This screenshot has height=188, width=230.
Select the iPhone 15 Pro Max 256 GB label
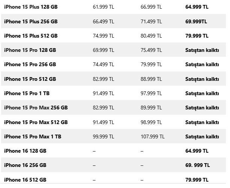[36, 108]
